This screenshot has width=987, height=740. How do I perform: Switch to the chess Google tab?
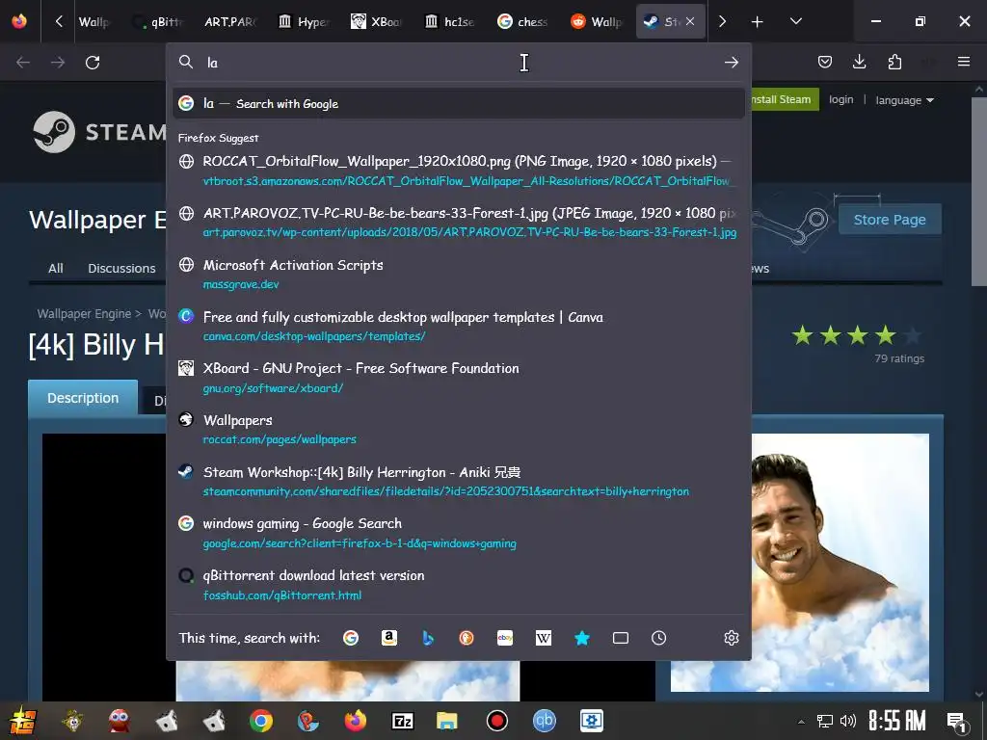pyautogui.click(x=522, y=22)
